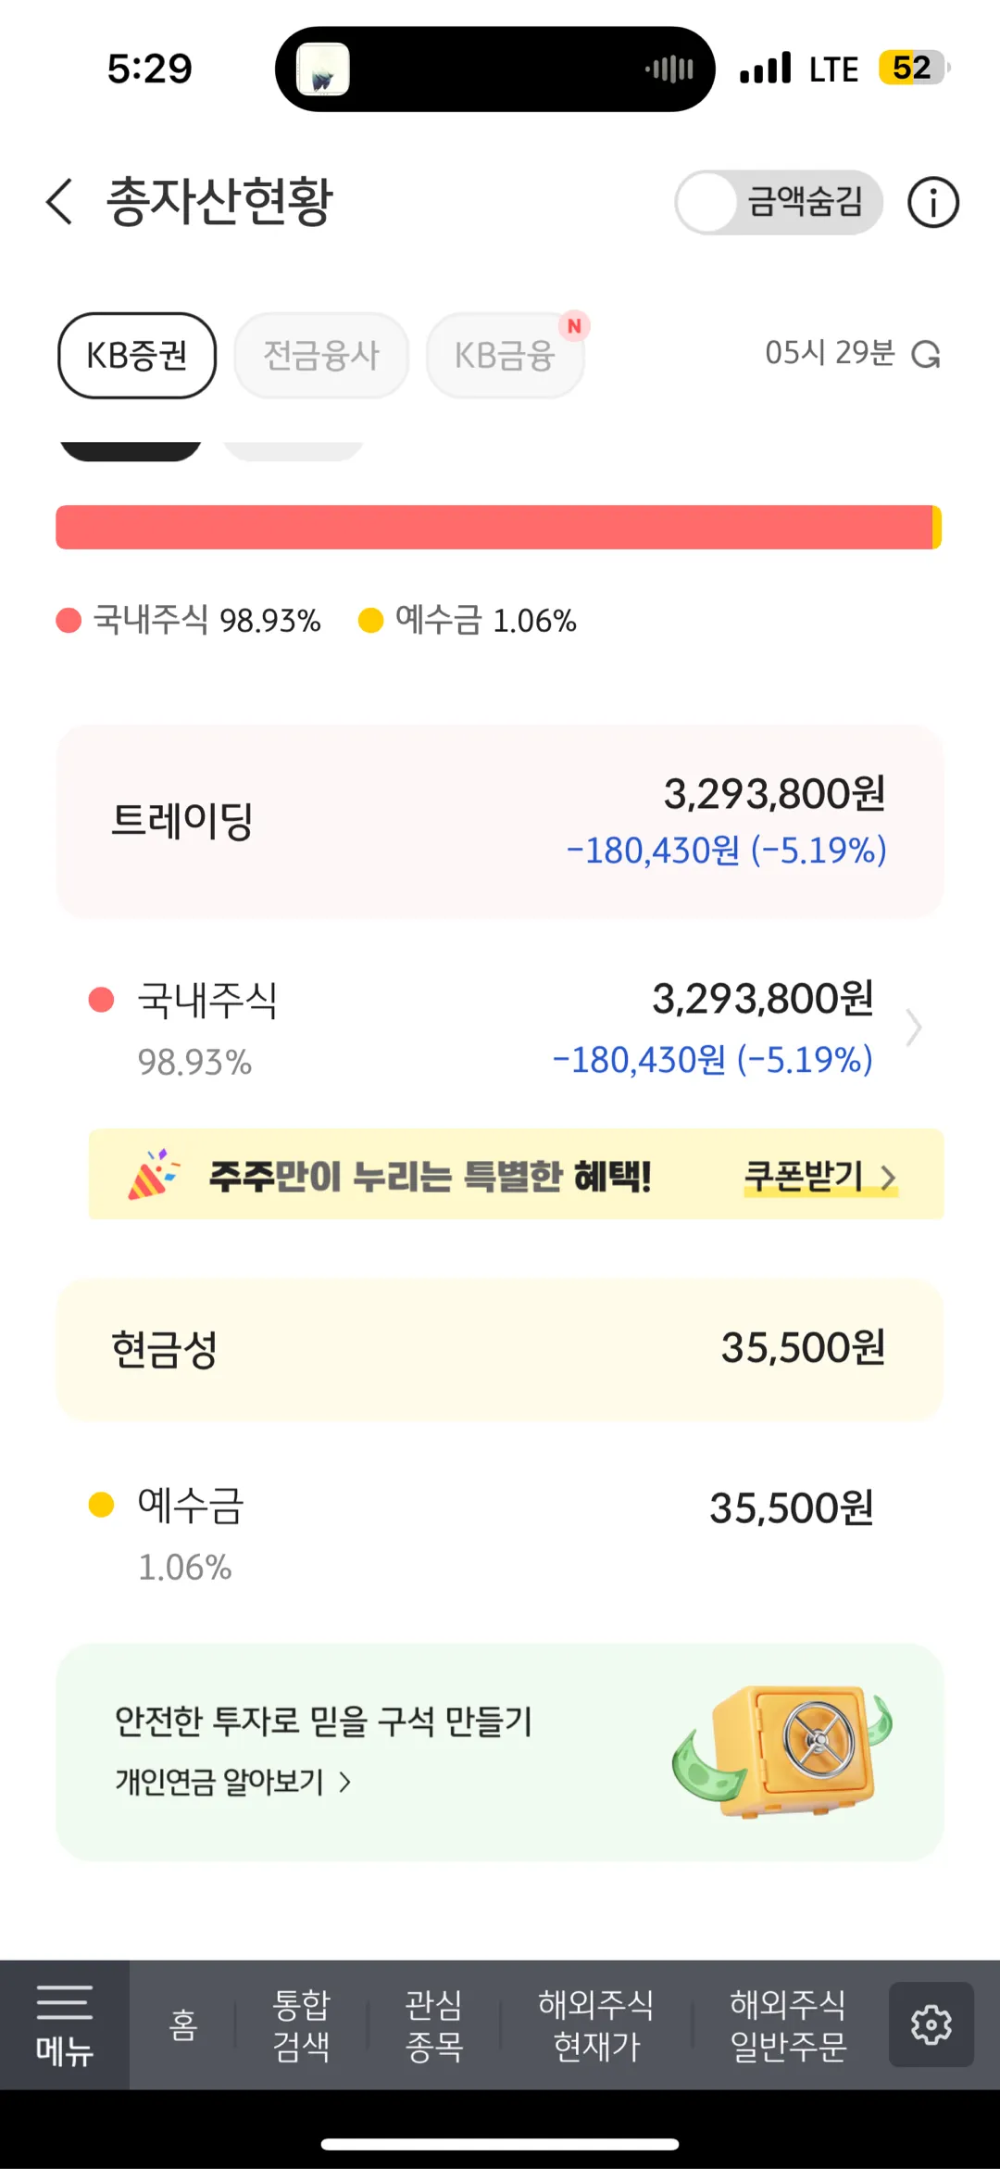Image resolution: width=1000 pixels, height=2169 pixels.
Task: Select the KB금융 chip
Action: pos(505,355)
